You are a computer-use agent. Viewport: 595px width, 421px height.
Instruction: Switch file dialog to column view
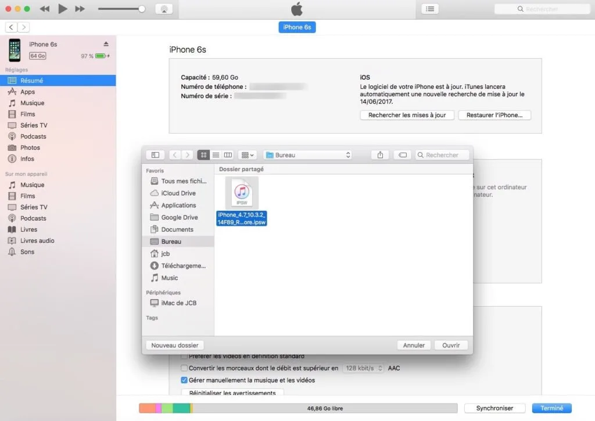(x=228, y=154)
